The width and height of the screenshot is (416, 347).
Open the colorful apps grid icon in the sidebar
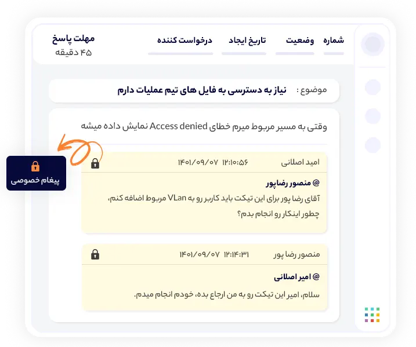(372, 315)
